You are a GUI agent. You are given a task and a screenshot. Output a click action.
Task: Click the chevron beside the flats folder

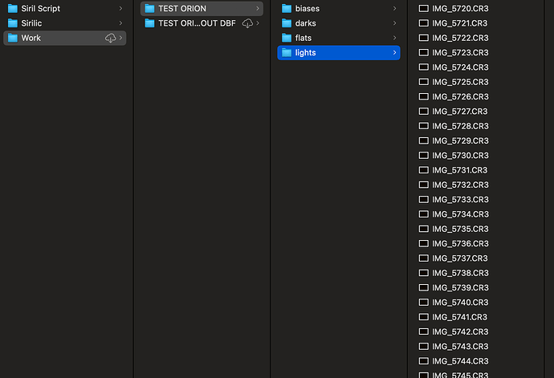click(x=394, y=38)
